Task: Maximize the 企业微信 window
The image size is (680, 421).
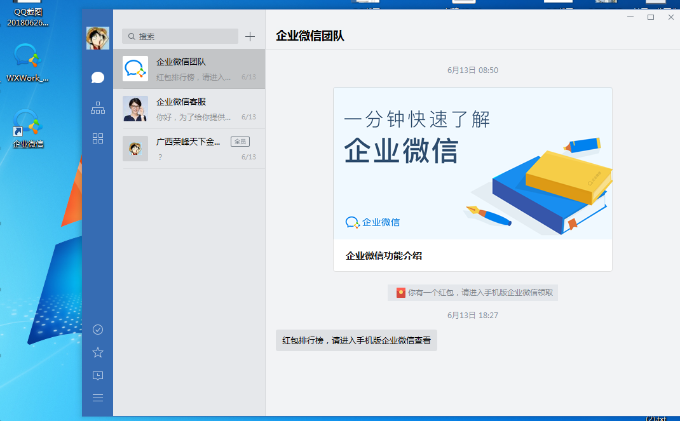Action: tap(651, 17)
